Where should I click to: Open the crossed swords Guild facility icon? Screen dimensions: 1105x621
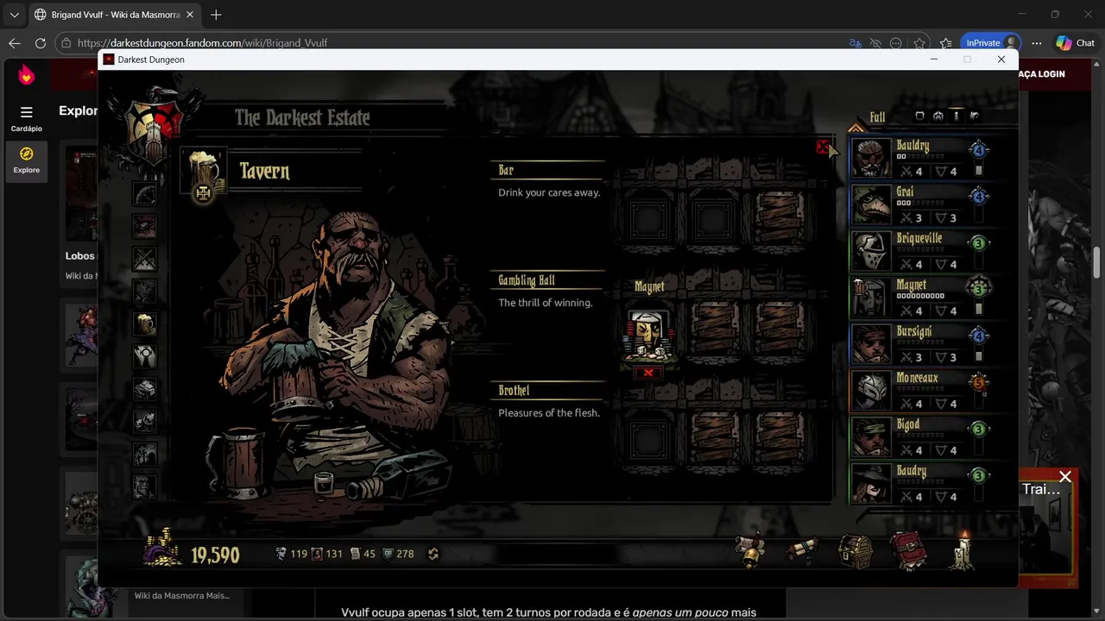point(144,259)
